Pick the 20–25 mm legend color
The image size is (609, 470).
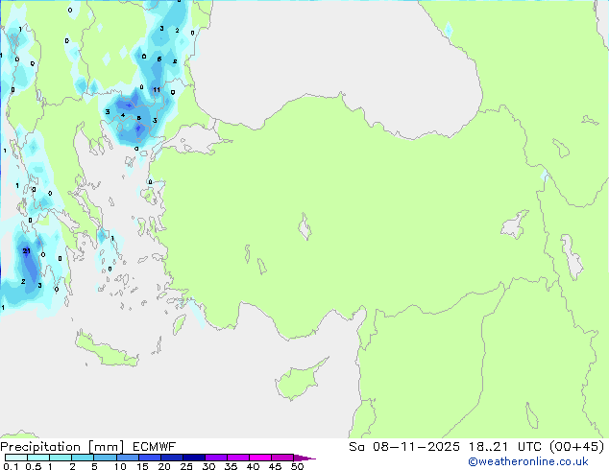[171, 458]
